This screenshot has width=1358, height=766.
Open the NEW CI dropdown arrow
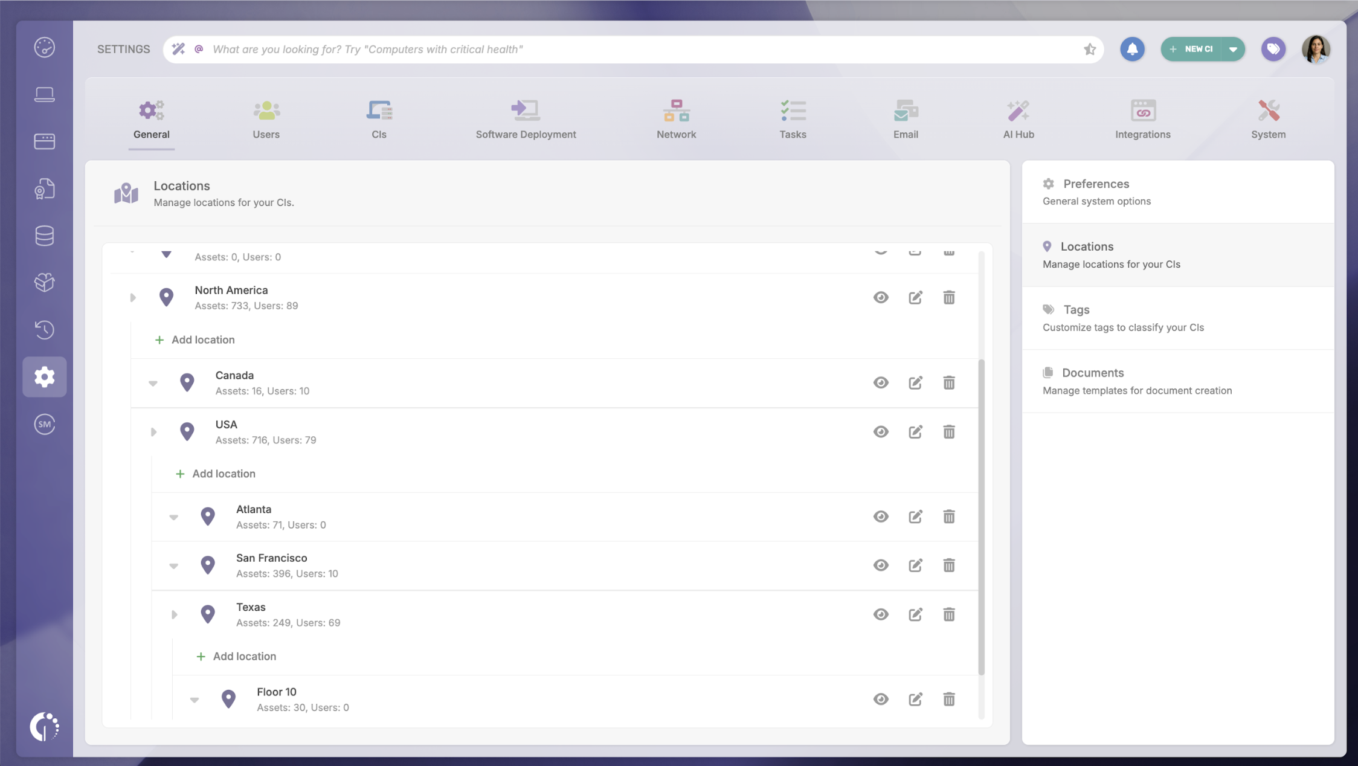(1234, 49)
